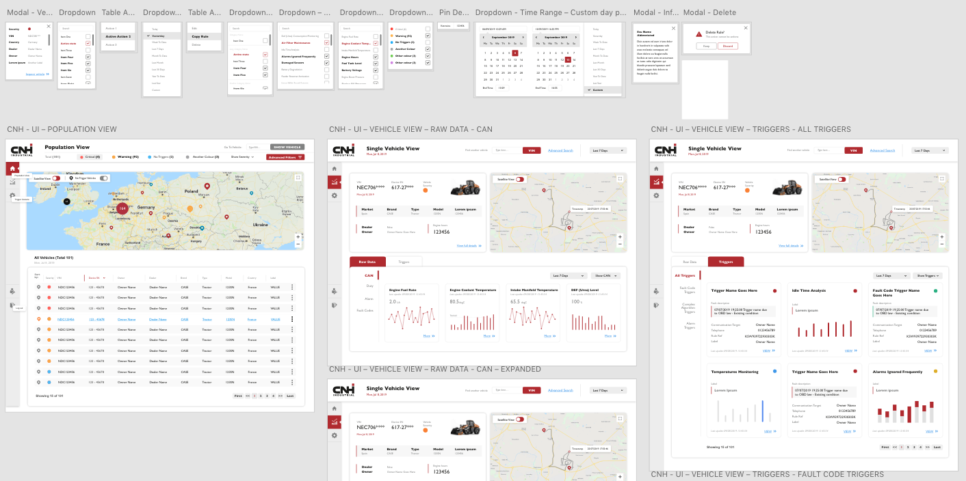Switch to Raw Data tab in All Triggers view

tap(690, 262)
